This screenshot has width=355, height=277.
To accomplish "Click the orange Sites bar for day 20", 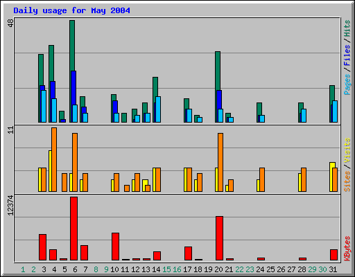I will point(220,162).
